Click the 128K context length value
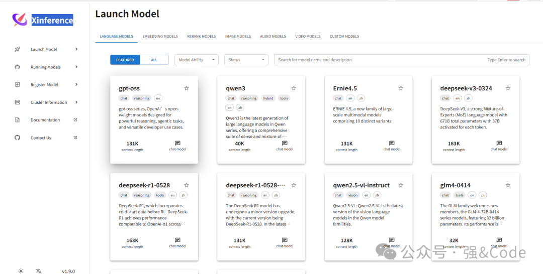 [x=346, y=240]
